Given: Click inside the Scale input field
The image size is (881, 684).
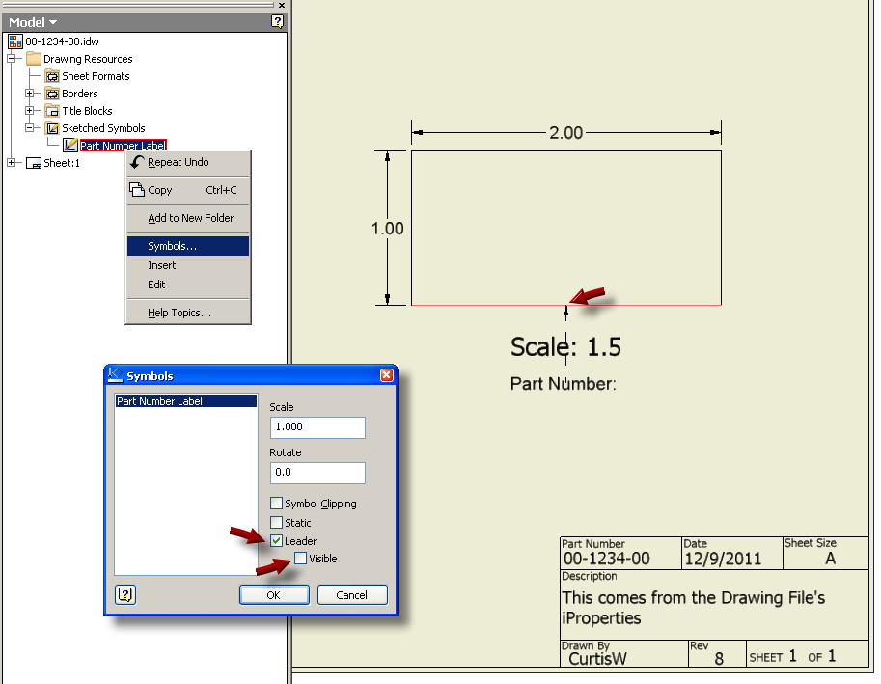Looking at the screenshot, I should coord(317,427).
